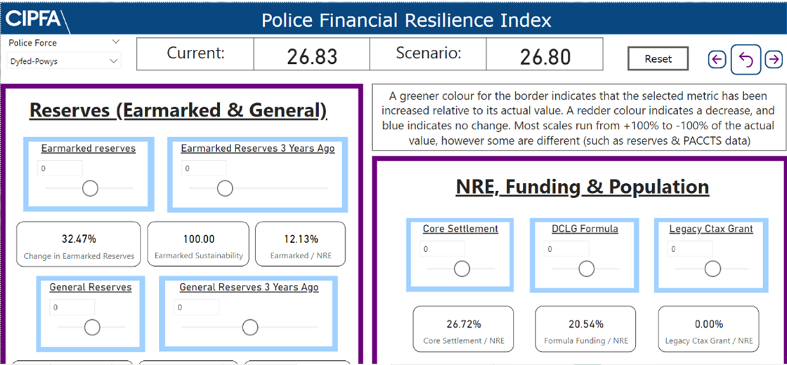Image resolution: width=787 pixels, height=365 pixels.
Task: Click the Core Settlement value input box
Action: pyautogui.click(x=443, y=248)
